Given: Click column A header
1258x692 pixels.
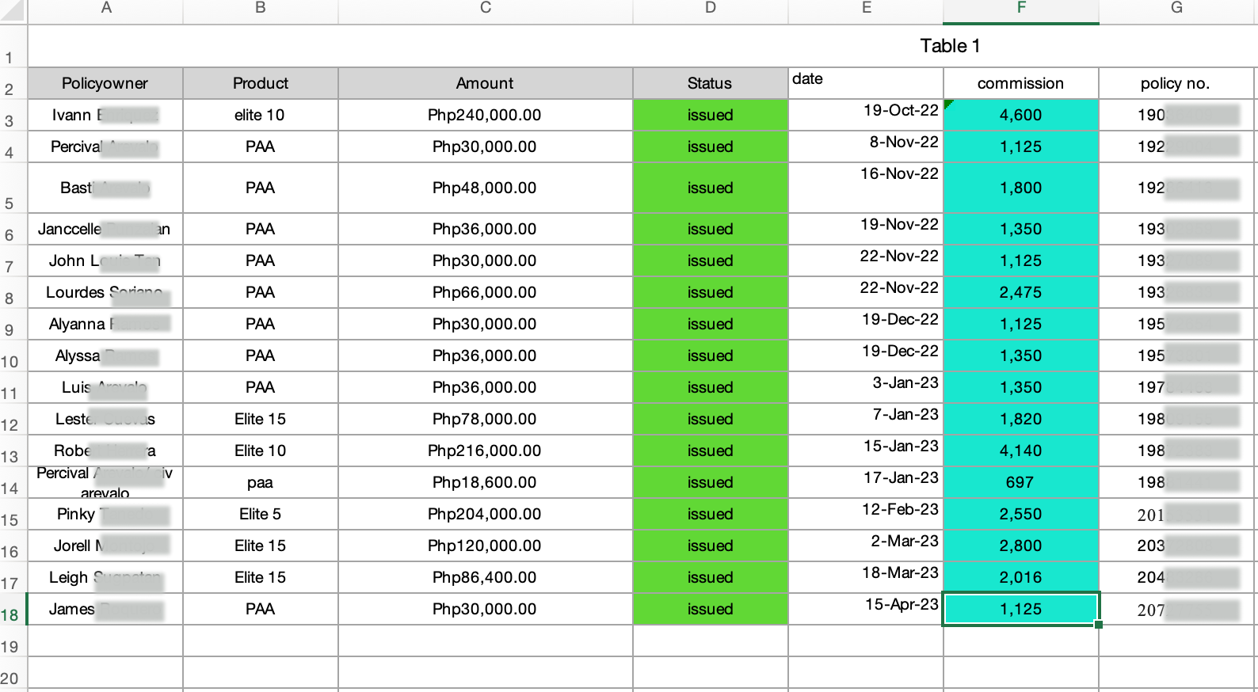Looking at the screenshot, I should tap(106, 9).
